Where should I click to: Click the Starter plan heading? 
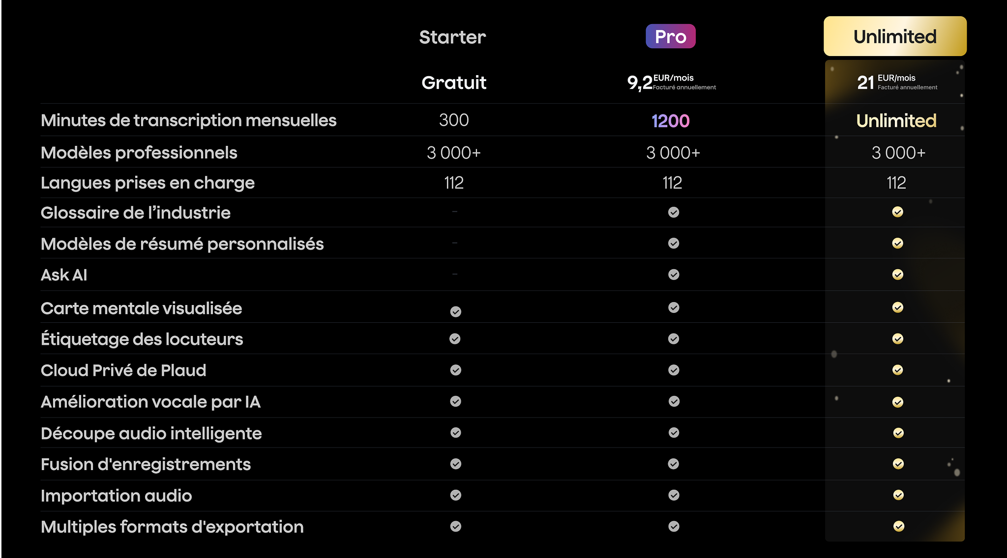[452, 37]
